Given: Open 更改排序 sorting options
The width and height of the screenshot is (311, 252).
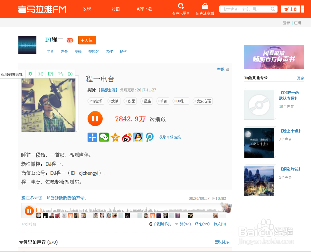Looking at the screenshot, I should (x=221, y=242).
